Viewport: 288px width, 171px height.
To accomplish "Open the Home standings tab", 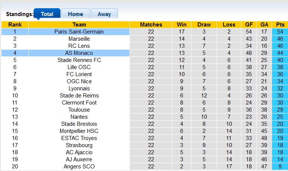I will click(x=75, y=14).
